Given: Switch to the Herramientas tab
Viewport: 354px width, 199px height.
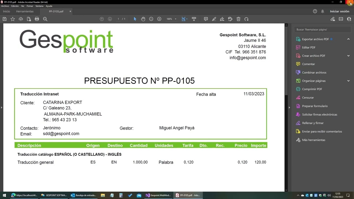Looking at the screenshot, I should click(x=25, y=11).
